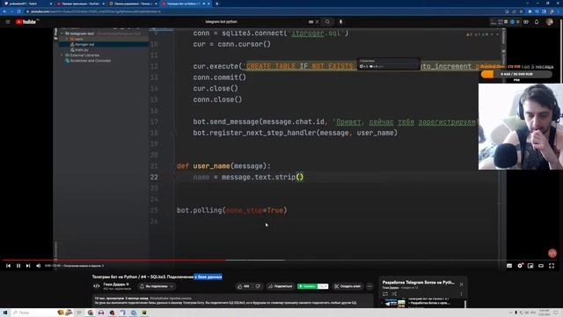Go to YouTube home via logo
This screenshot has width=563, height=317.
pyautogui.click(x=26, y=22)
